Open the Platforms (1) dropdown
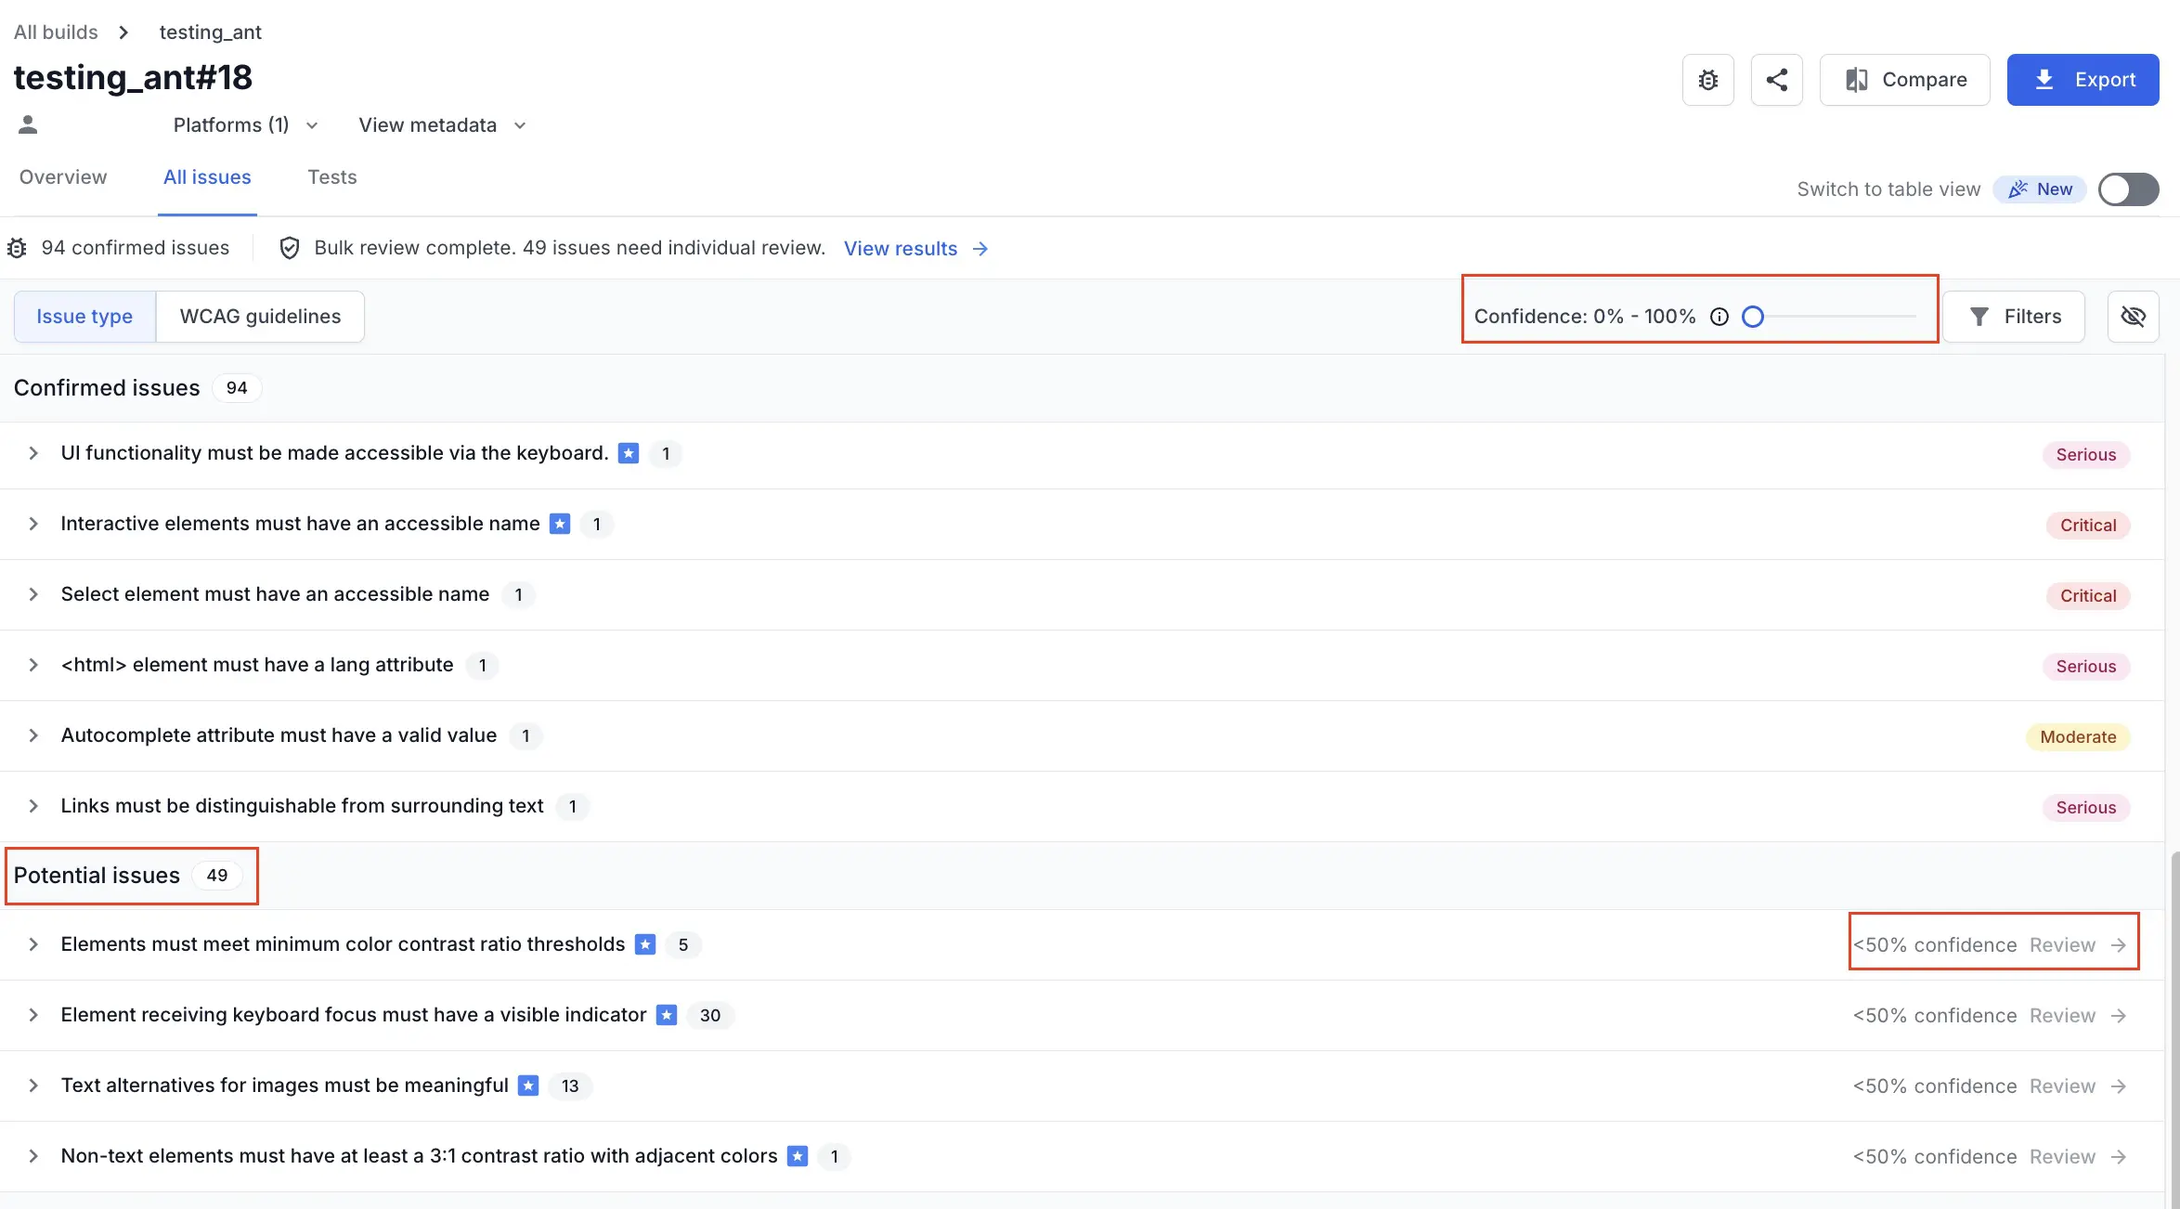The height and width of the screenshot is (1209, 2180). (x=245, y=125)
